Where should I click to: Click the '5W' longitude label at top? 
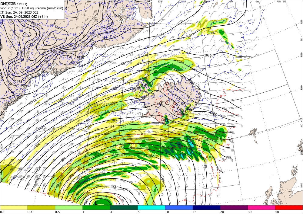point(232,2)
